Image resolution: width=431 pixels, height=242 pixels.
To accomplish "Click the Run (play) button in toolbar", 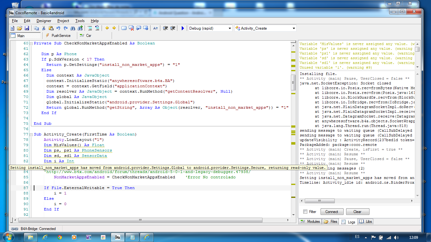I will [183, 28].
